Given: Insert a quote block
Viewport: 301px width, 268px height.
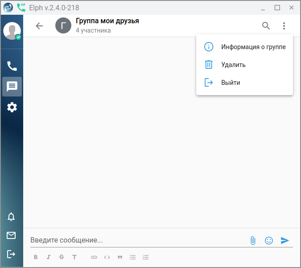Looking at the screenshot, I should point(120,257).
